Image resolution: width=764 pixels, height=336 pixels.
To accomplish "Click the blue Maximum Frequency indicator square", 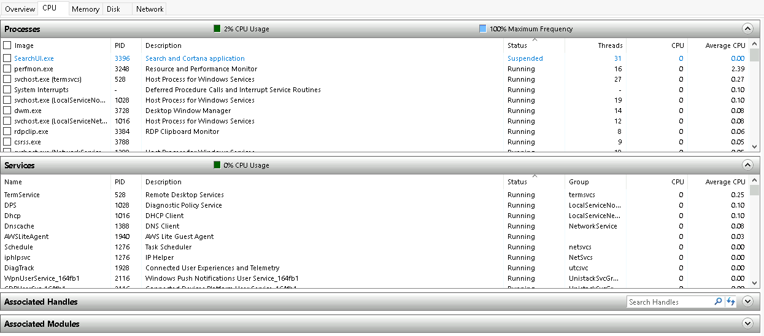I will 482,29.
